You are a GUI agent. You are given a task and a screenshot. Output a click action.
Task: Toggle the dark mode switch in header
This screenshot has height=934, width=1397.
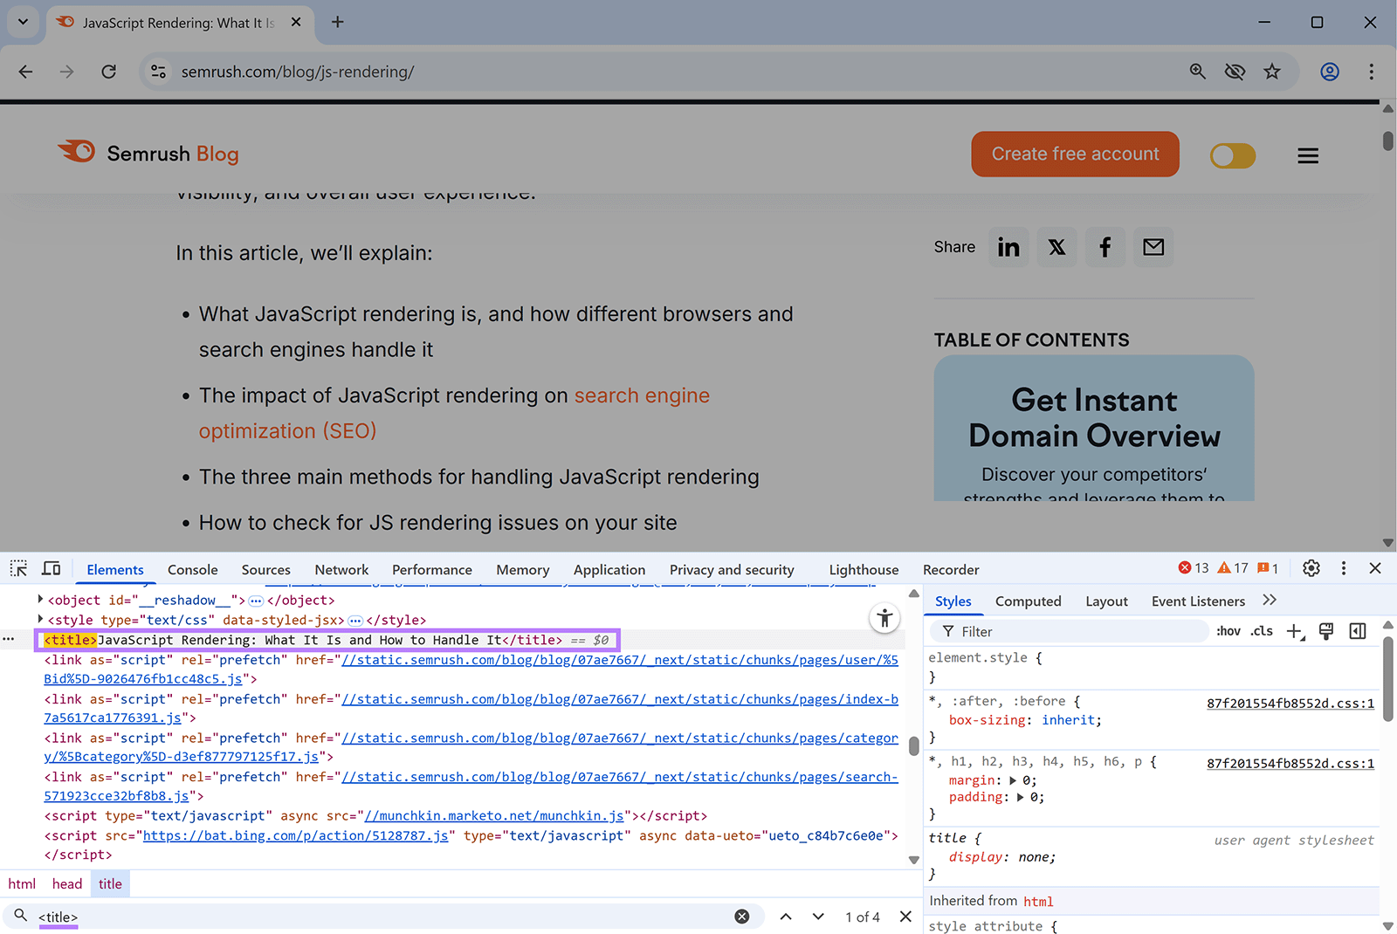[x=1232, y=155]
